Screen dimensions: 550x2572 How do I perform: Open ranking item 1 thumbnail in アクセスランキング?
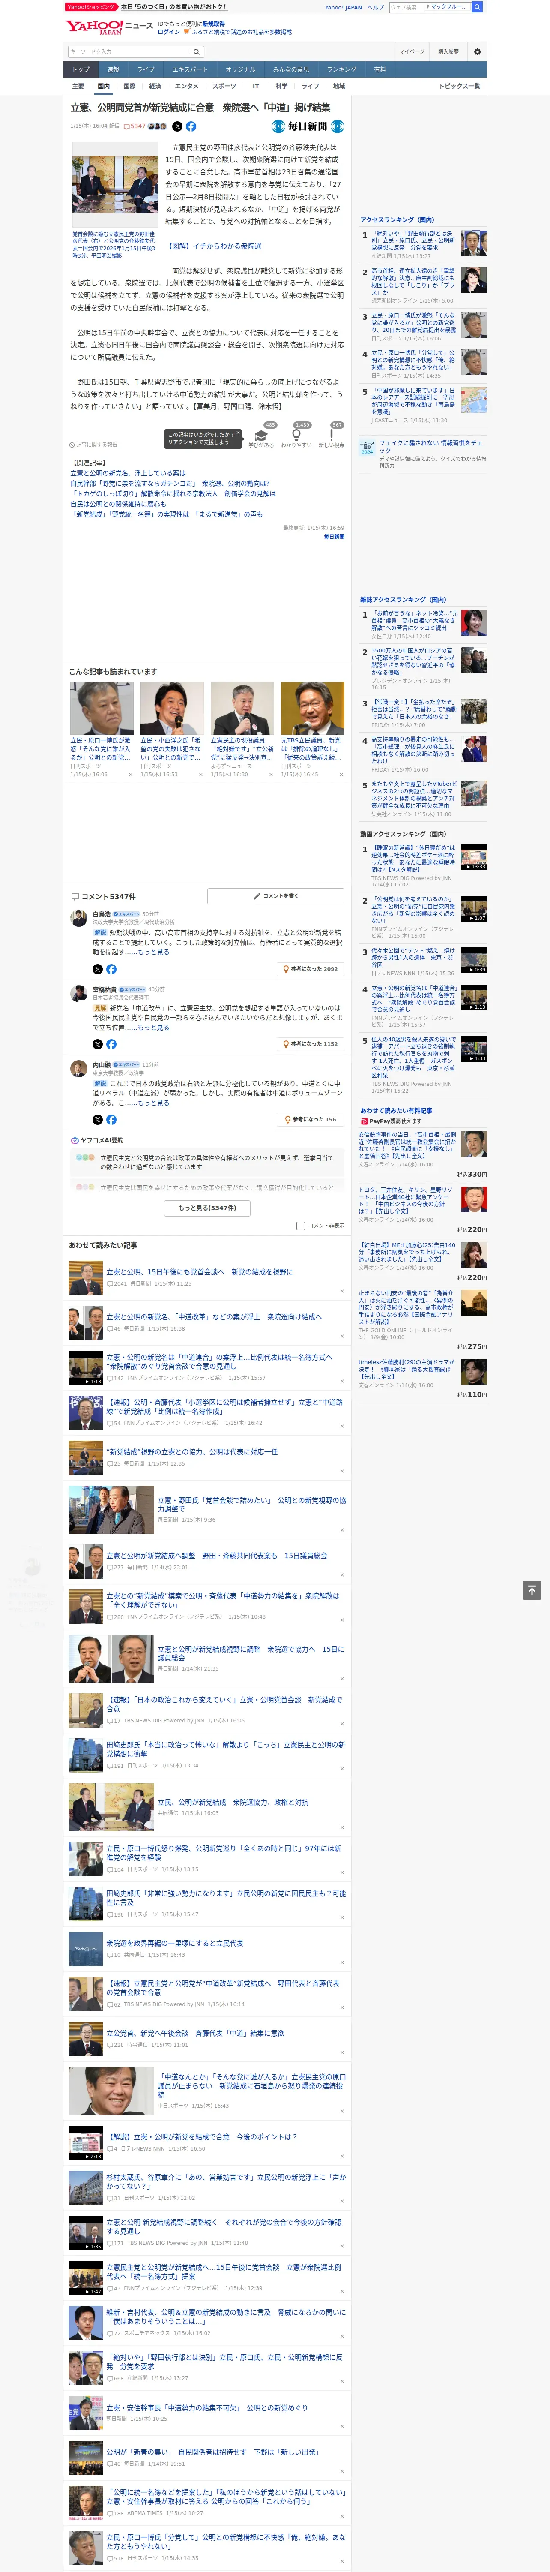[474, 243]
